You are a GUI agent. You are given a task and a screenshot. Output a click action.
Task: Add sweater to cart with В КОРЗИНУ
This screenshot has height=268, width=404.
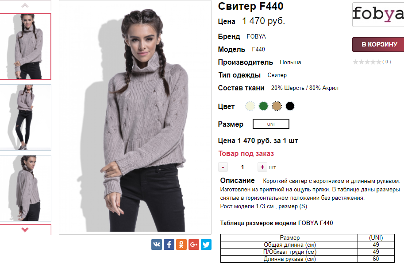point(378,44)
